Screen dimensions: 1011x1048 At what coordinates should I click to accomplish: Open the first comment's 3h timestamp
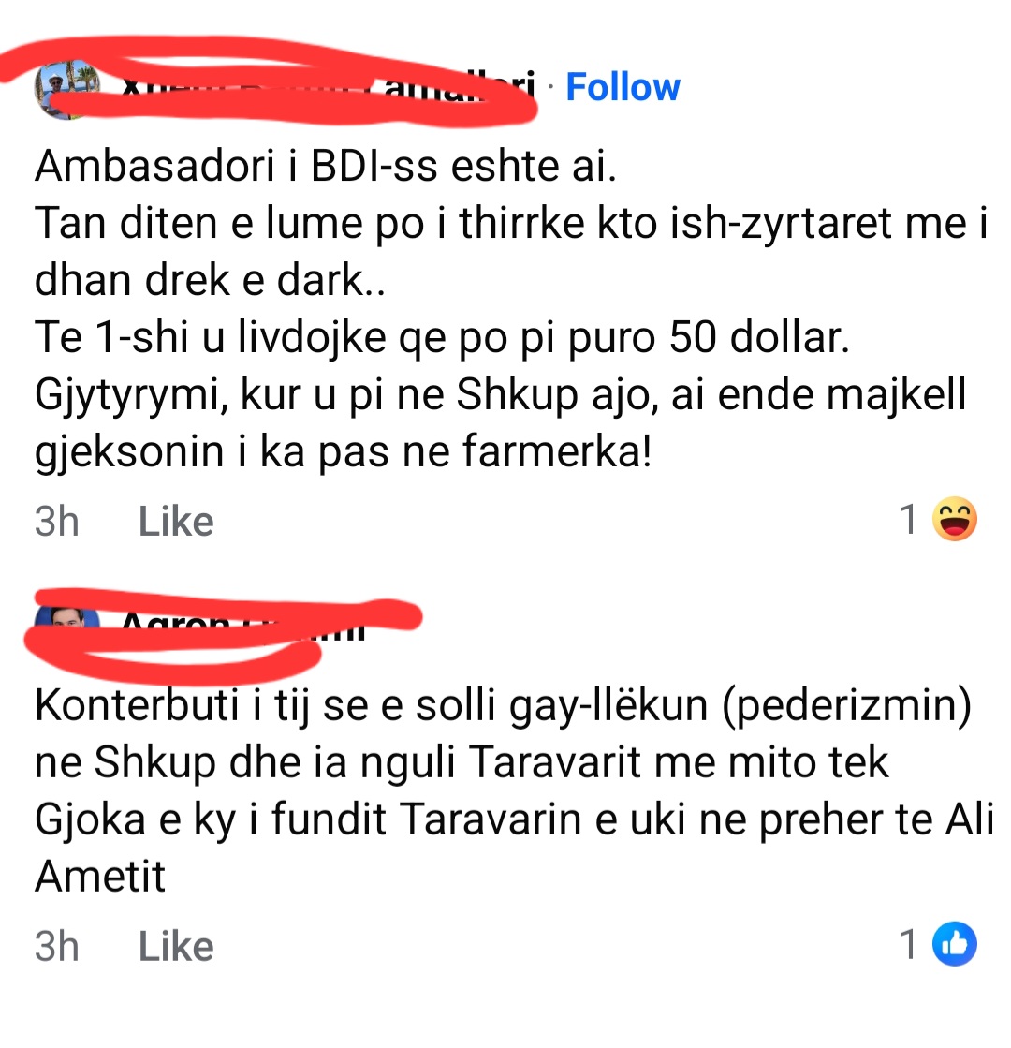coord(57,522)
